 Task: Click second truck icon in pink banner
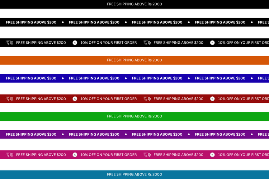click(147, 155)
